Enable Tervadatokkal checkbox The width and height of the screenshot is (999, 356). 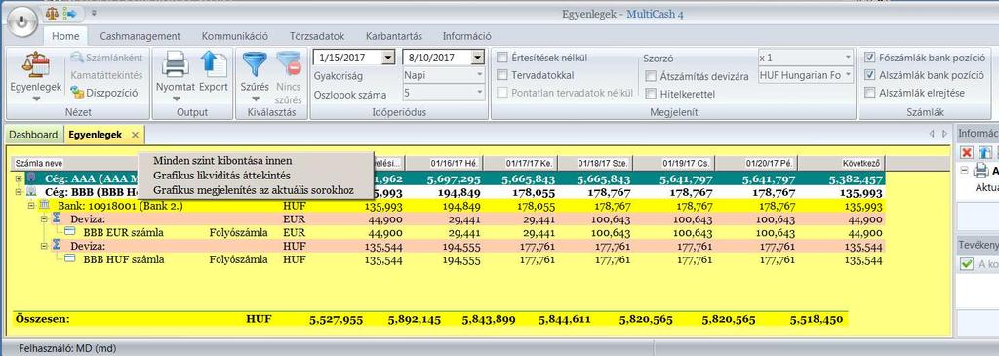point(502,75)
